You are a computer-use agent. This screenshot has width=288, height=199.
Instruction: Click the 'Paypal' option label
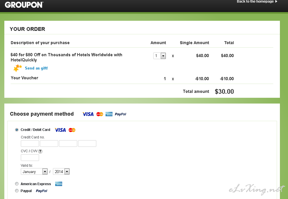(26, 191)
